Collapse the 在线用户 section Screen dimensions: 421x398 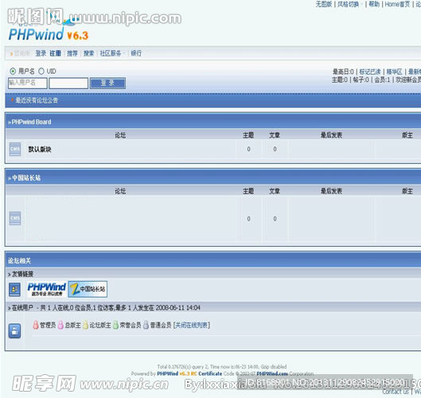tap(10, 308)
